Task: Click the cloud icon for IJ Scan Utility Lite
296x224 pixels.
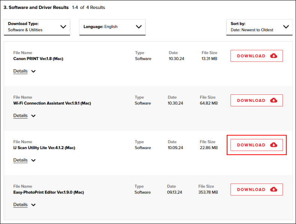Action: point(274,145)
